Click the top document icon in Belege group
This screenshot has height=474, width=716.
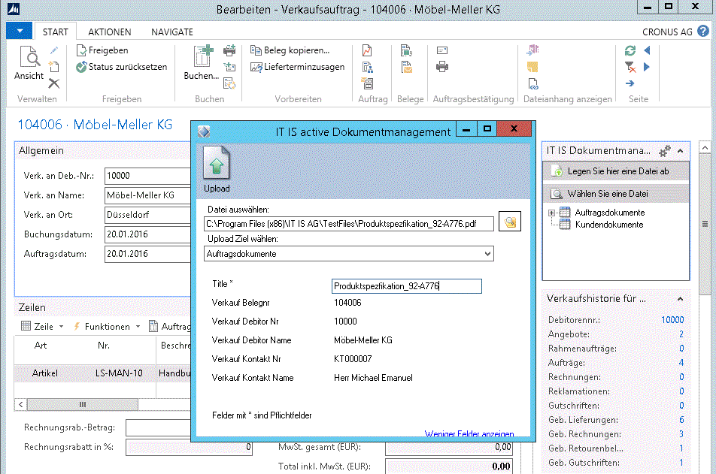click(x=406, y=50)
